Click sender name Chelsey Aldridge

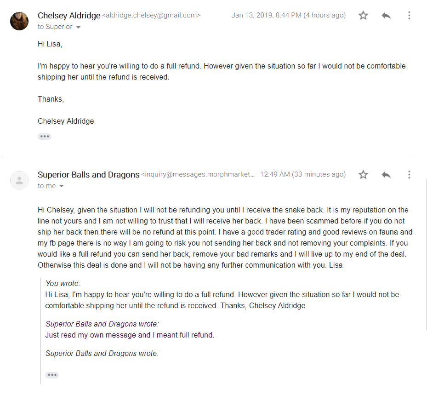pyautogui.click(x=69, y=16)
